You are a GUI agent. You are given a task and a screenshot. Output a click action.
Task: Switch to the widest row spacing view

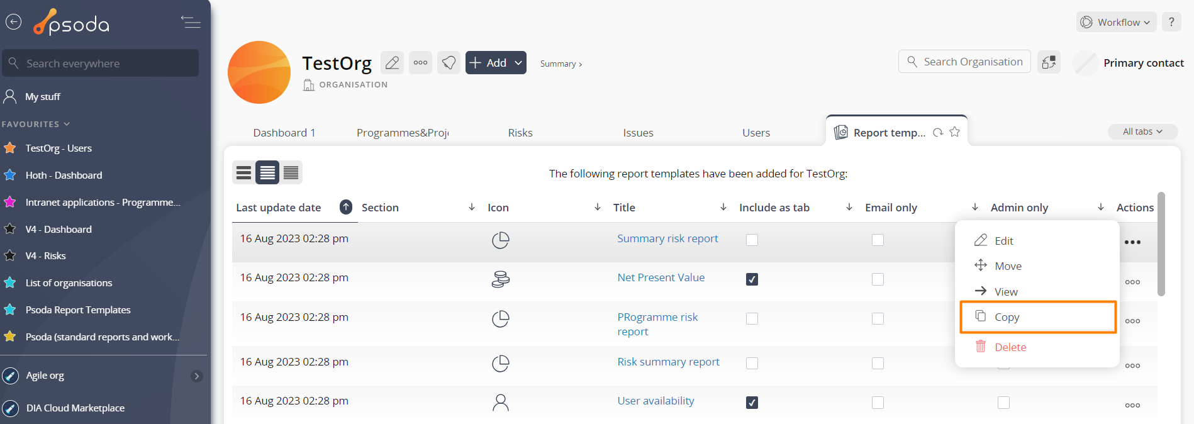[x=243, y=172]
